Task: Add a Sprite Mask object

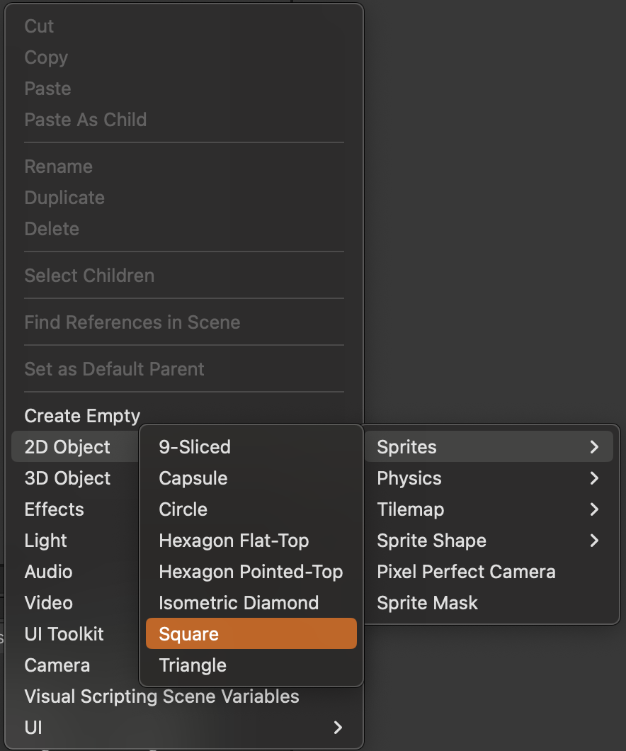Action: (x=427, y=603)
